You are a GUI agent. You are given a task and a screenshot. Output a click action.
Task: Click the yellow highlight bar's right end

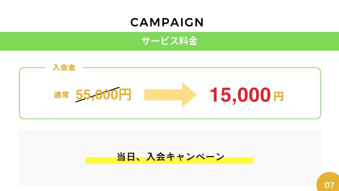250,160
